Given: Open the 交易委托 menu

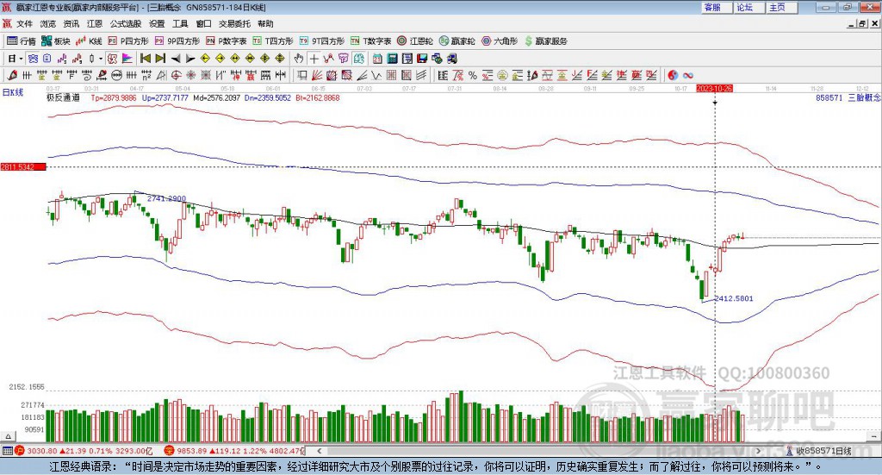Looking at the screenshot, I should click(x=234, y=23).
